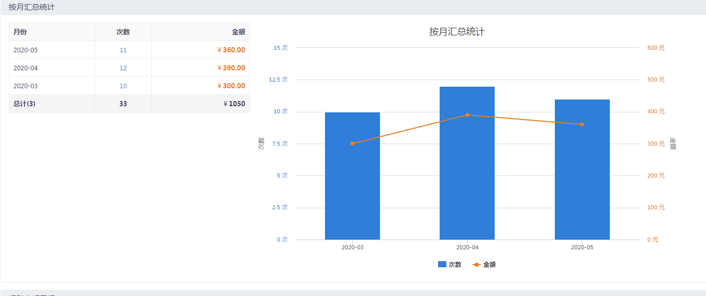Click the 月份 column header
Screen dimensions: 706x296
20,32
